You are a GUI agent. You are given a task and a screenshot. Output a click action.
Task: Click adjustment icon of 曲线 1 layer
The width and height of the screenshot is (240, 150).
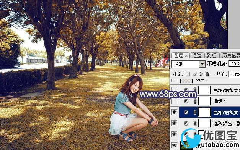pos(186,101)
